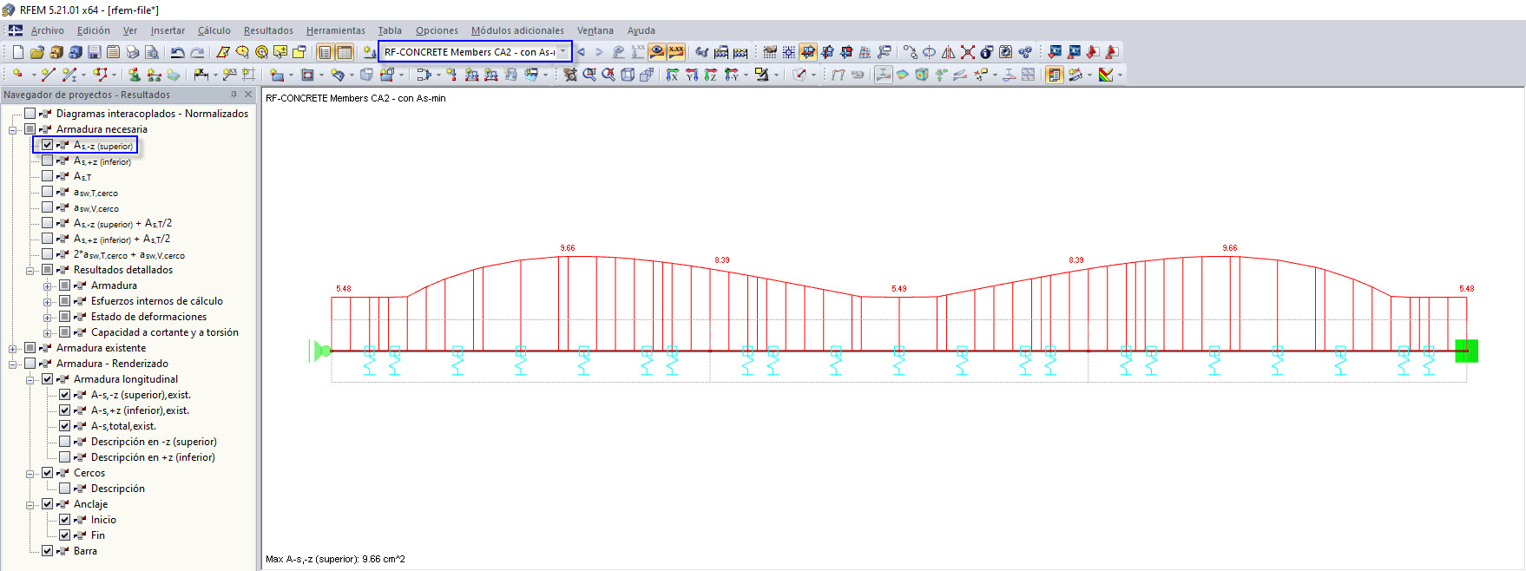Click the 5.49 midspan value label

[x=899, y=289]
